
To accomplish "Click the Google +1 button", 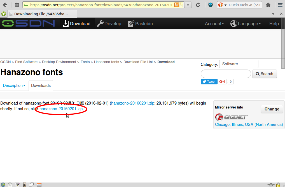I will click(222, 82).
